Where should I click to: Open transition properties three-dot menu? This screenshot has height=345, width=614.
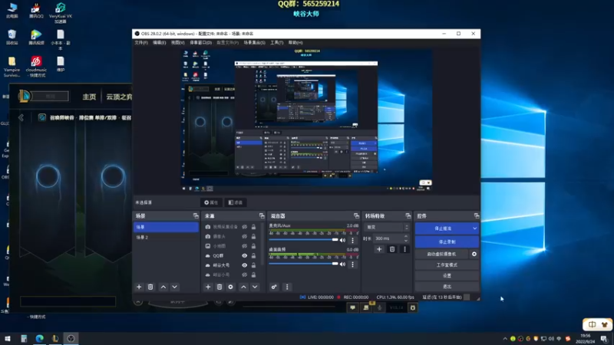point(405,249)
